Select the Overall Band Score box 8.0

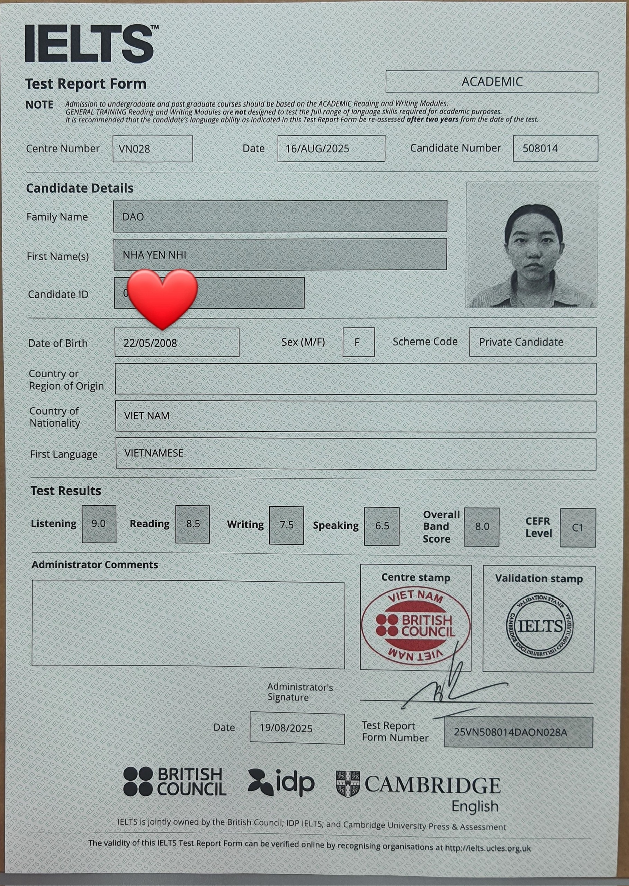482,527
